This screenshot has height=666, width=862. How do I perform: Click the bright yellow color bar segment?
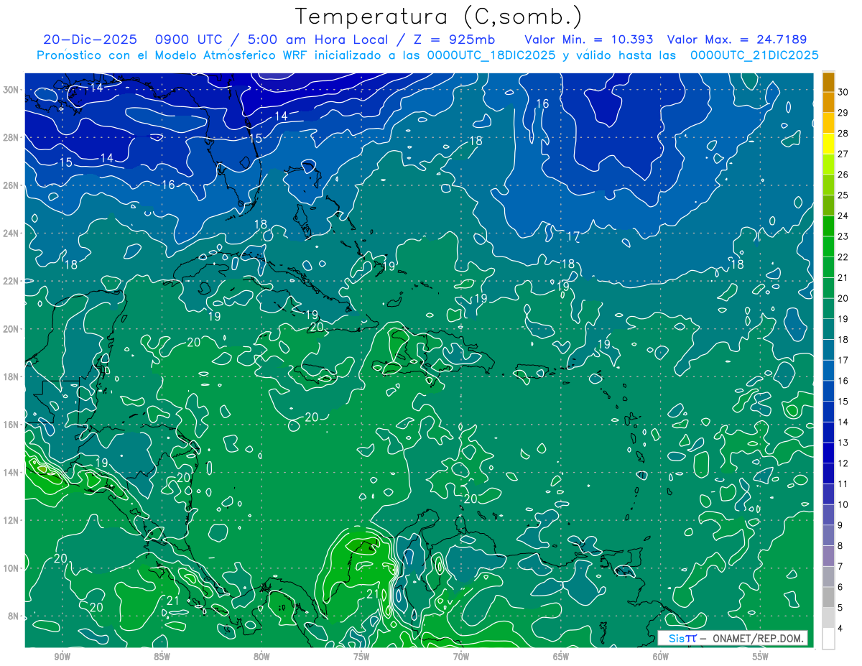[828, 144]
